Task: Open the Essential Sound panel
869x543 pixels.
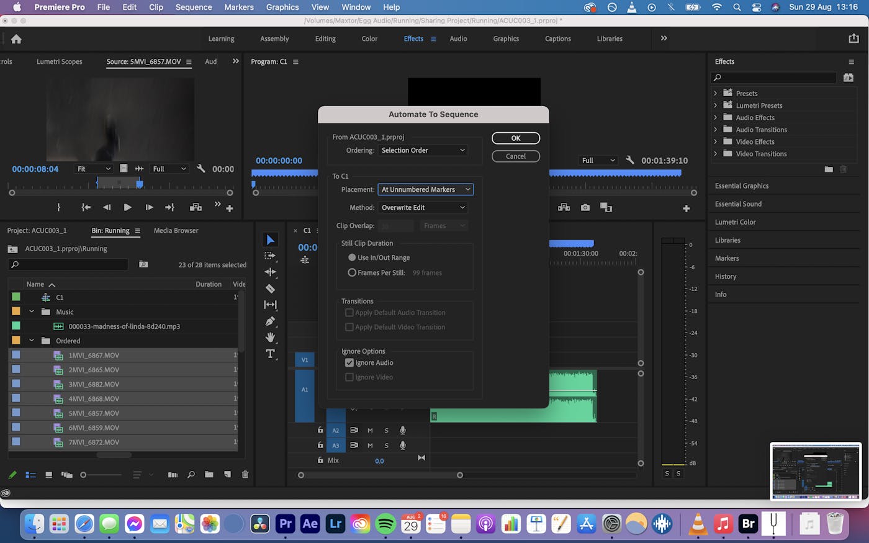Action: (738, 204)
